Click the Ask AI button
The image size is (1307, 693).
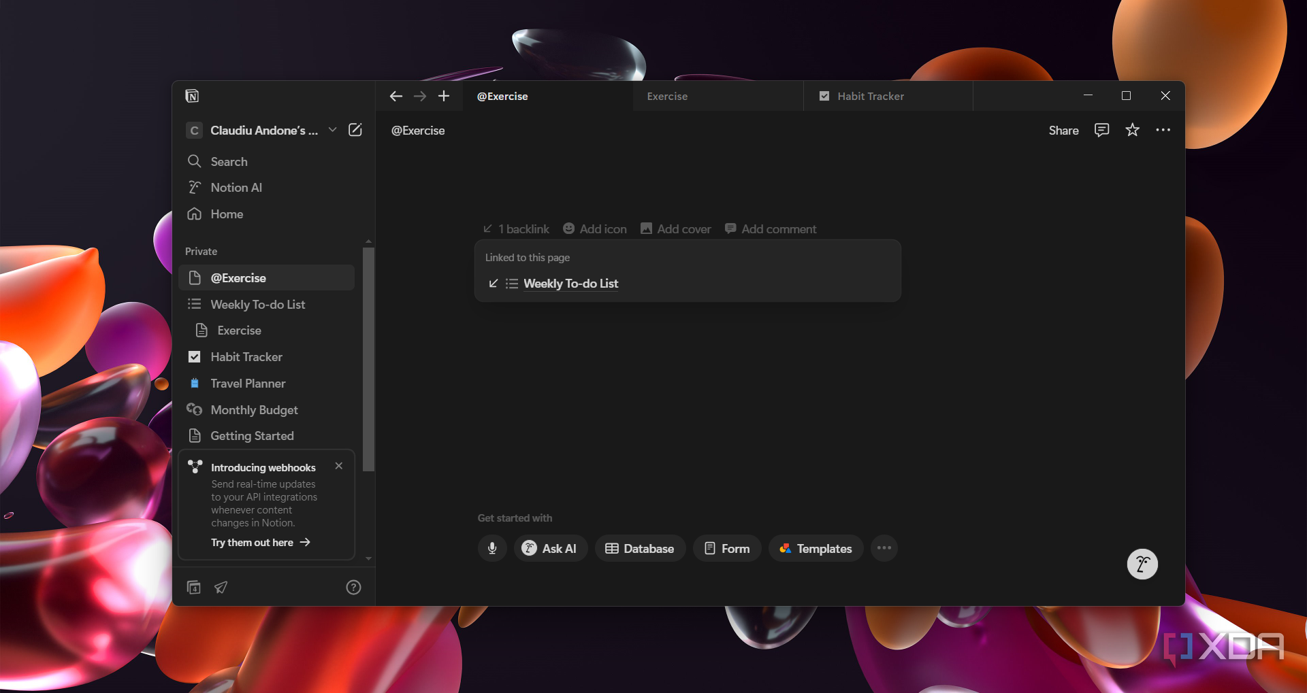point(551,549)
